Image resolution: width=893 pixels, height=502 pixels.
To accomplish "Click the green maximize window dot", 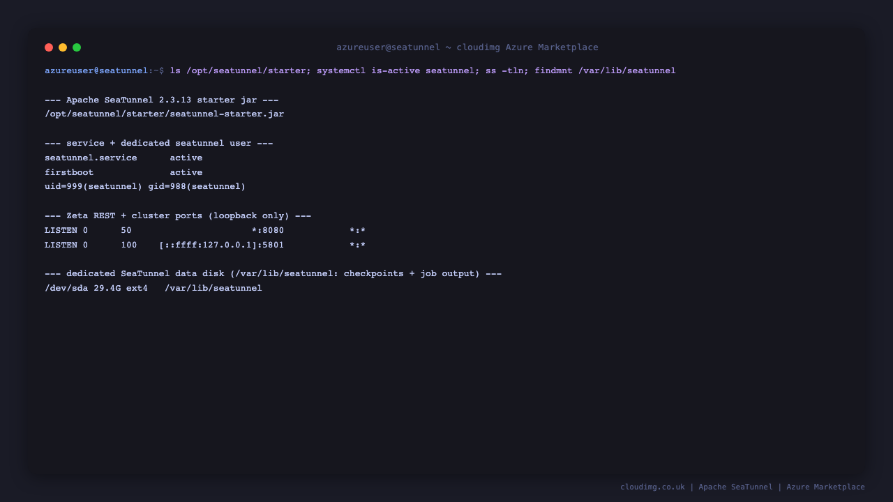I will pyautogui.click(x=77, y=47).
